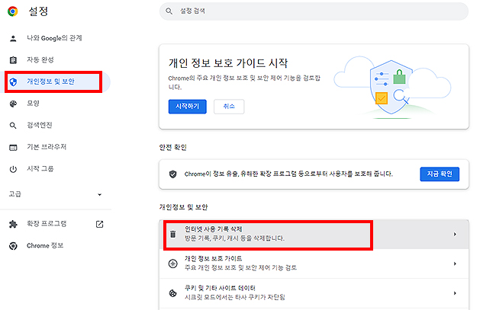Screen dimensions: 496x310
Task: Click the 시작하기 button
Action: tap(187, 107)
